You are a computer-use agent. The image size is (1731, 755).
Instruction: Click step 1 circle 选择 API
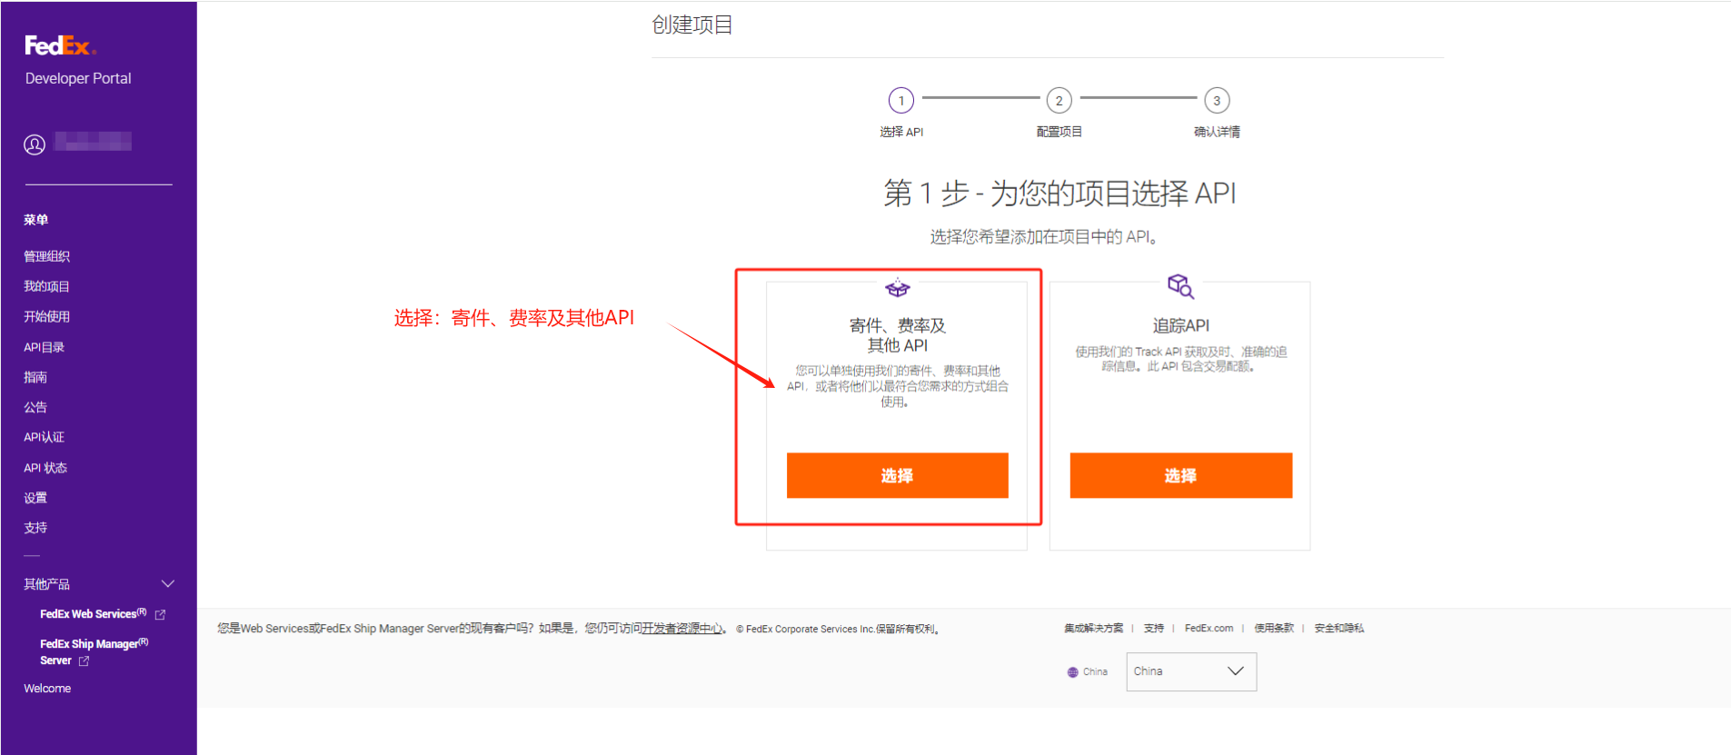coord(900,100)
